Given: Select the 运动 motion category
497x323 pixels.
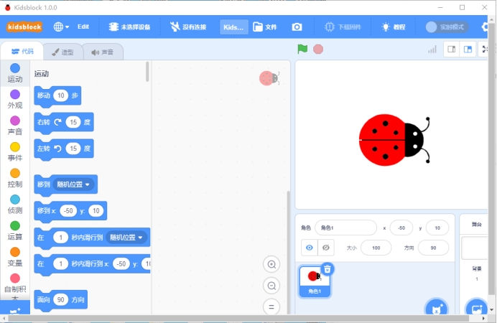Looking at the screenshot, I should 15,73.
